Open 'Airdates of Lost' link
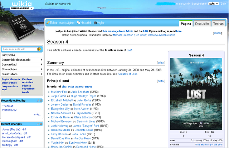 click(127, 74)
